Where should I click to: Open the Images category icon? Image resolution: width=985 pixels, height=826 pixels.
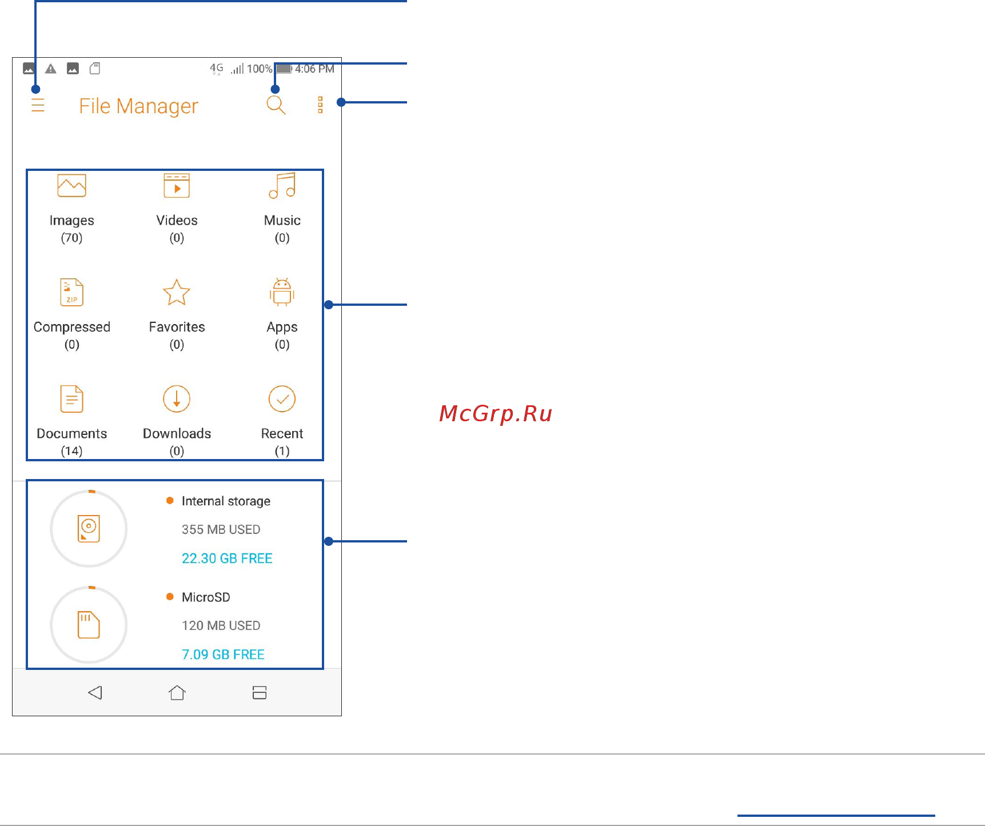click(x=72, y=185)
